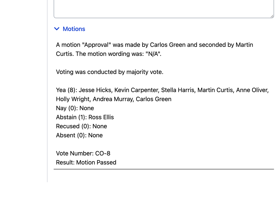
Task: Click the "Voting was conducted by majority vote" line
Action: pos(110,72)
